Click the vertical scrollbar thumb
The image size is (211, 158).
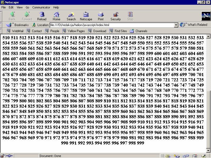click(x=208, y=120)
